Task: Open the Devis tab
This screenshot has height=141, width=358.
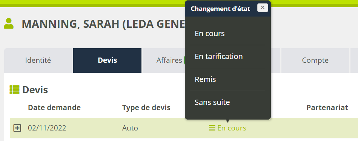Action: [x=107, y=61]
